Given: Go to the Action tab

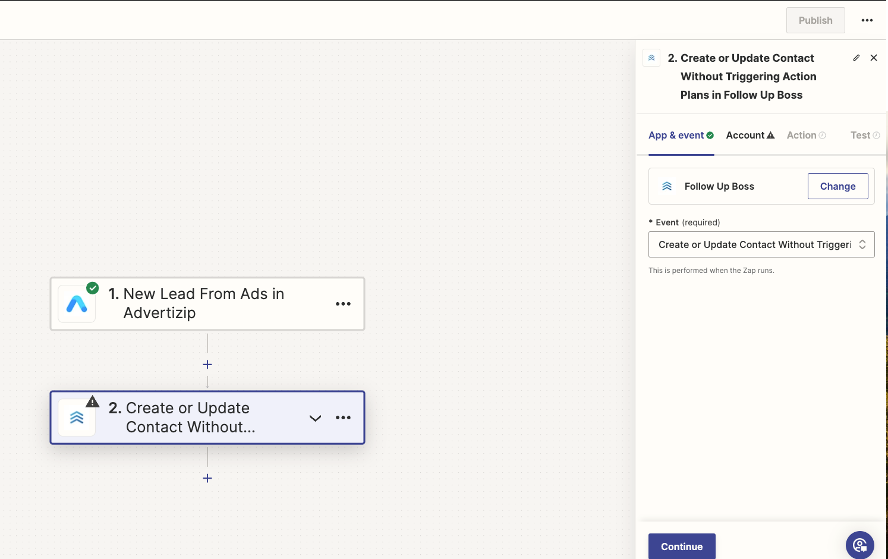Looking at the screenshot, I should [x=805, y=136].
